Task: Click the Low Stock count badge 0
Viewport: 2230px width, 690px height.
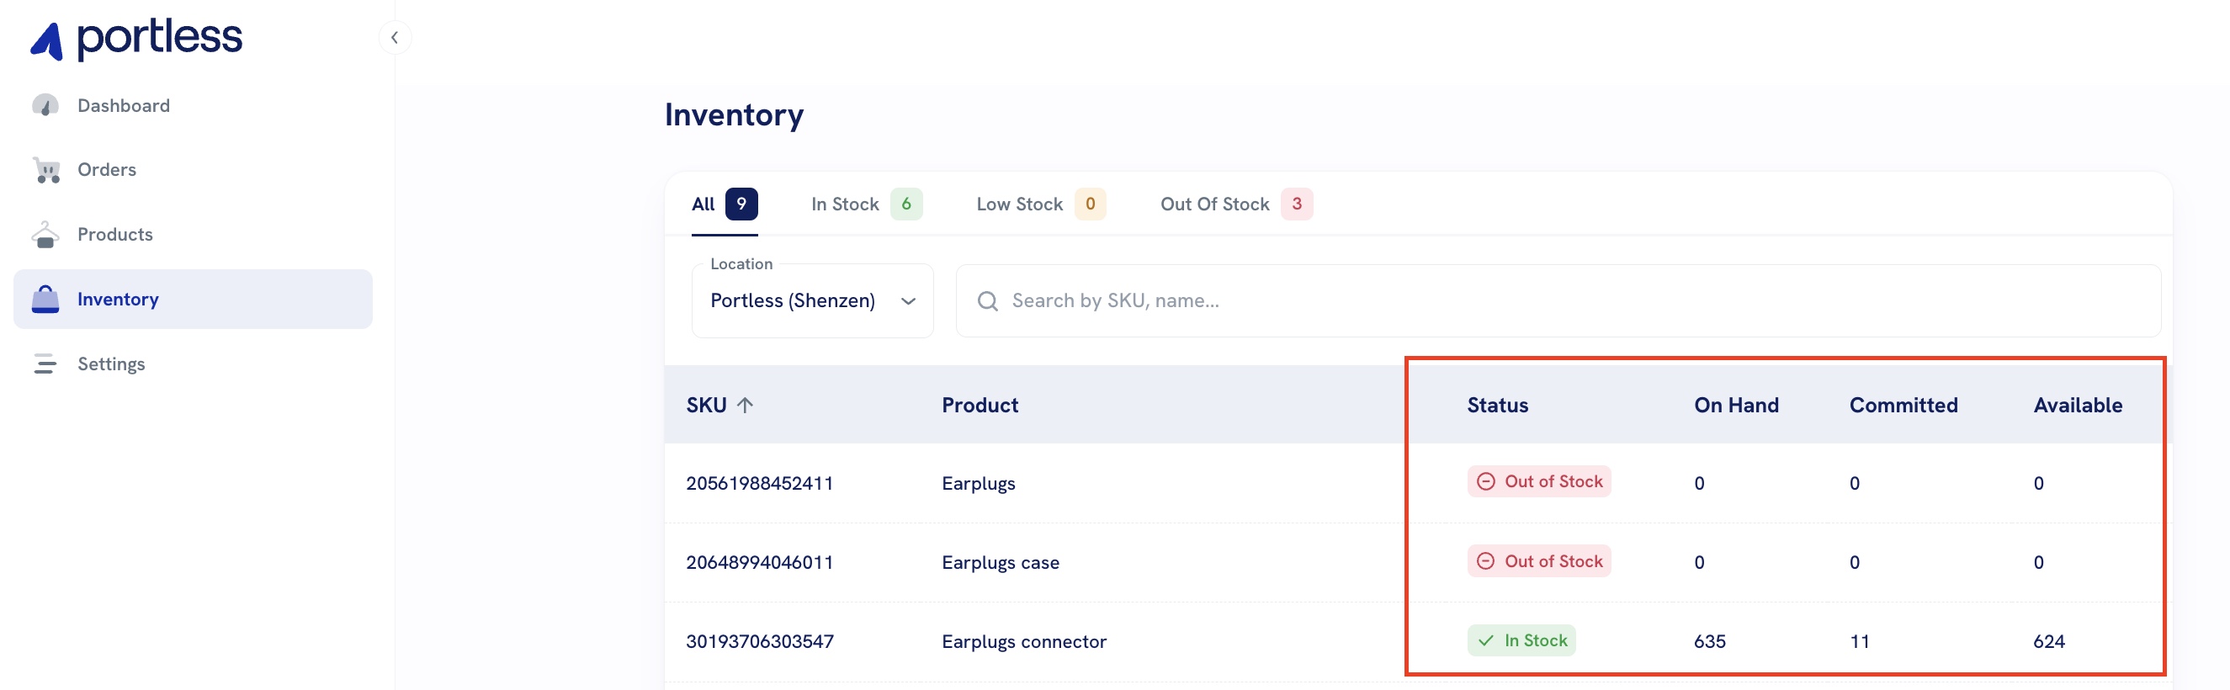Action: point(1090,204)
